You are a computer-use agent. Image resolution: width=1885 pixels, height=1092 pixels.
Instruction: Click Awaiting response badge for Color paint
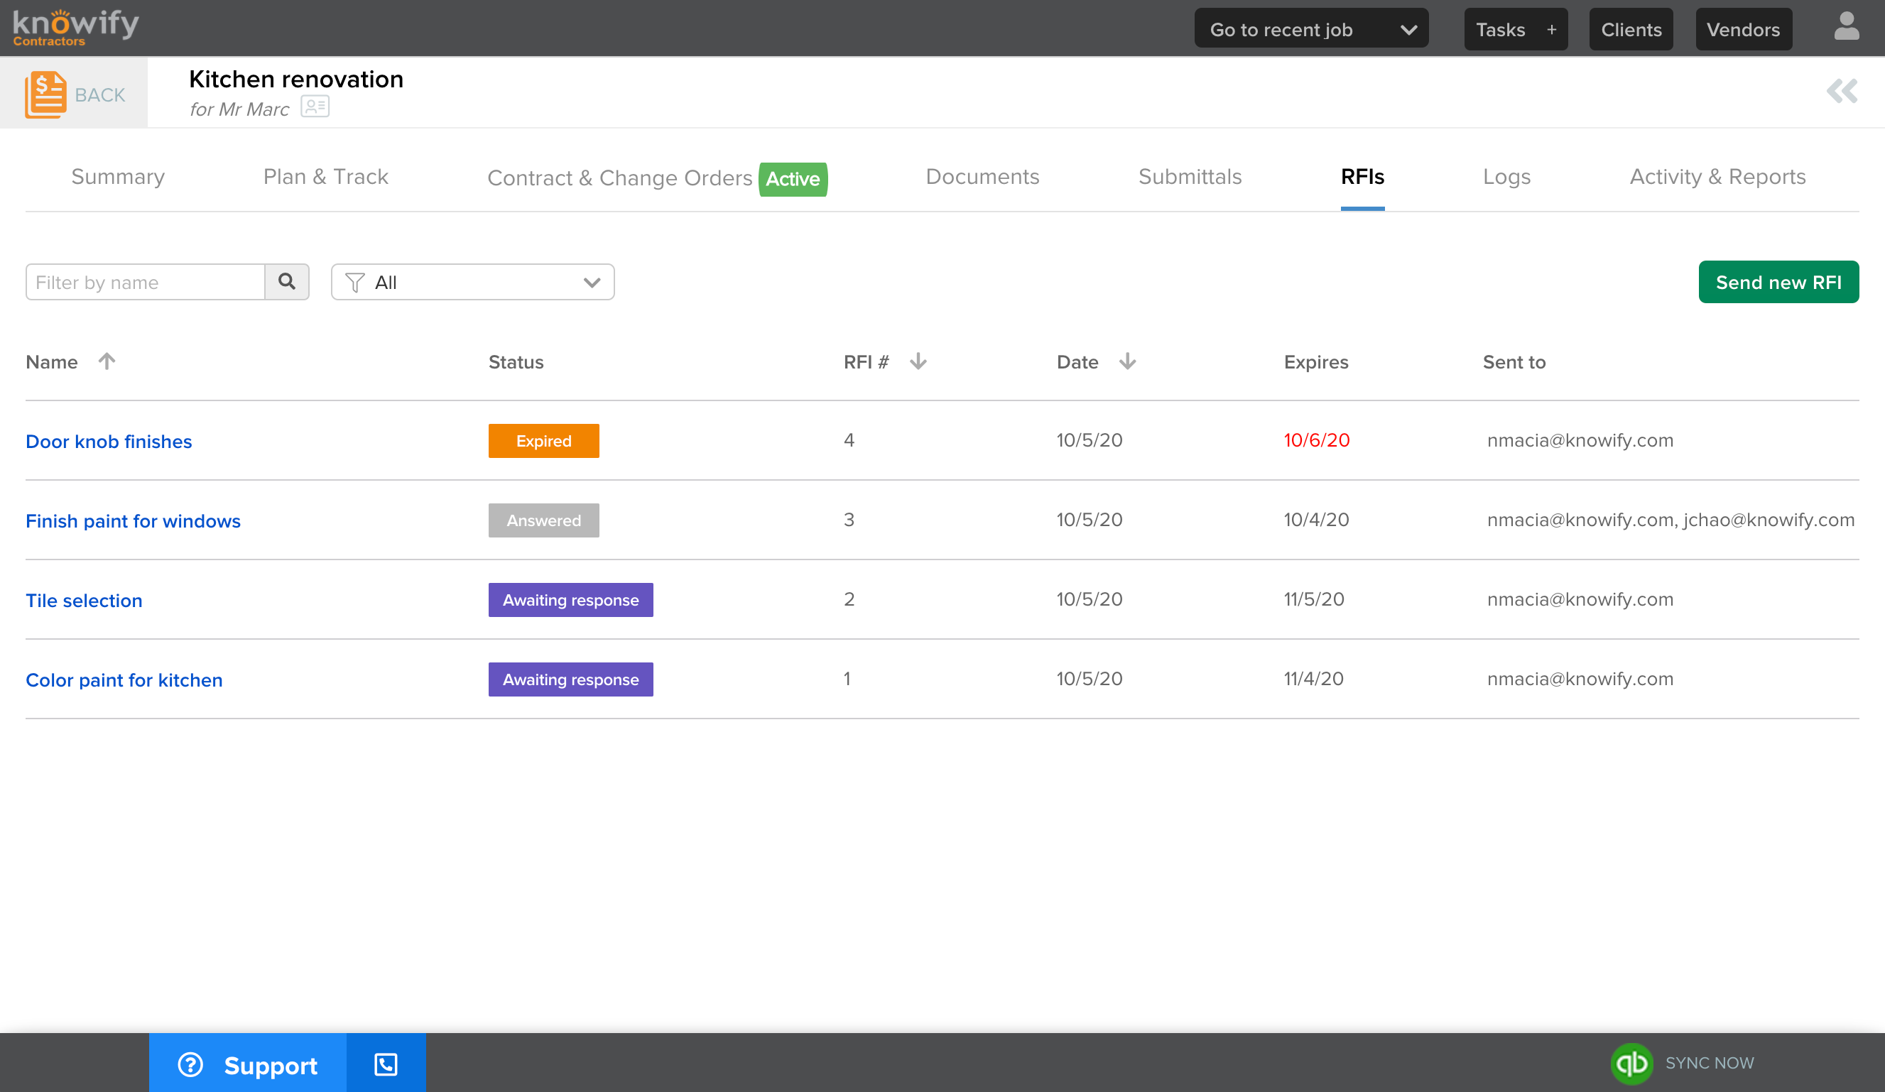(x=571, y=679)
